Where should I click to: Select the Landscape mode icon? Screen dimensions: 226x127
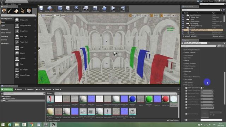[16, 11]
